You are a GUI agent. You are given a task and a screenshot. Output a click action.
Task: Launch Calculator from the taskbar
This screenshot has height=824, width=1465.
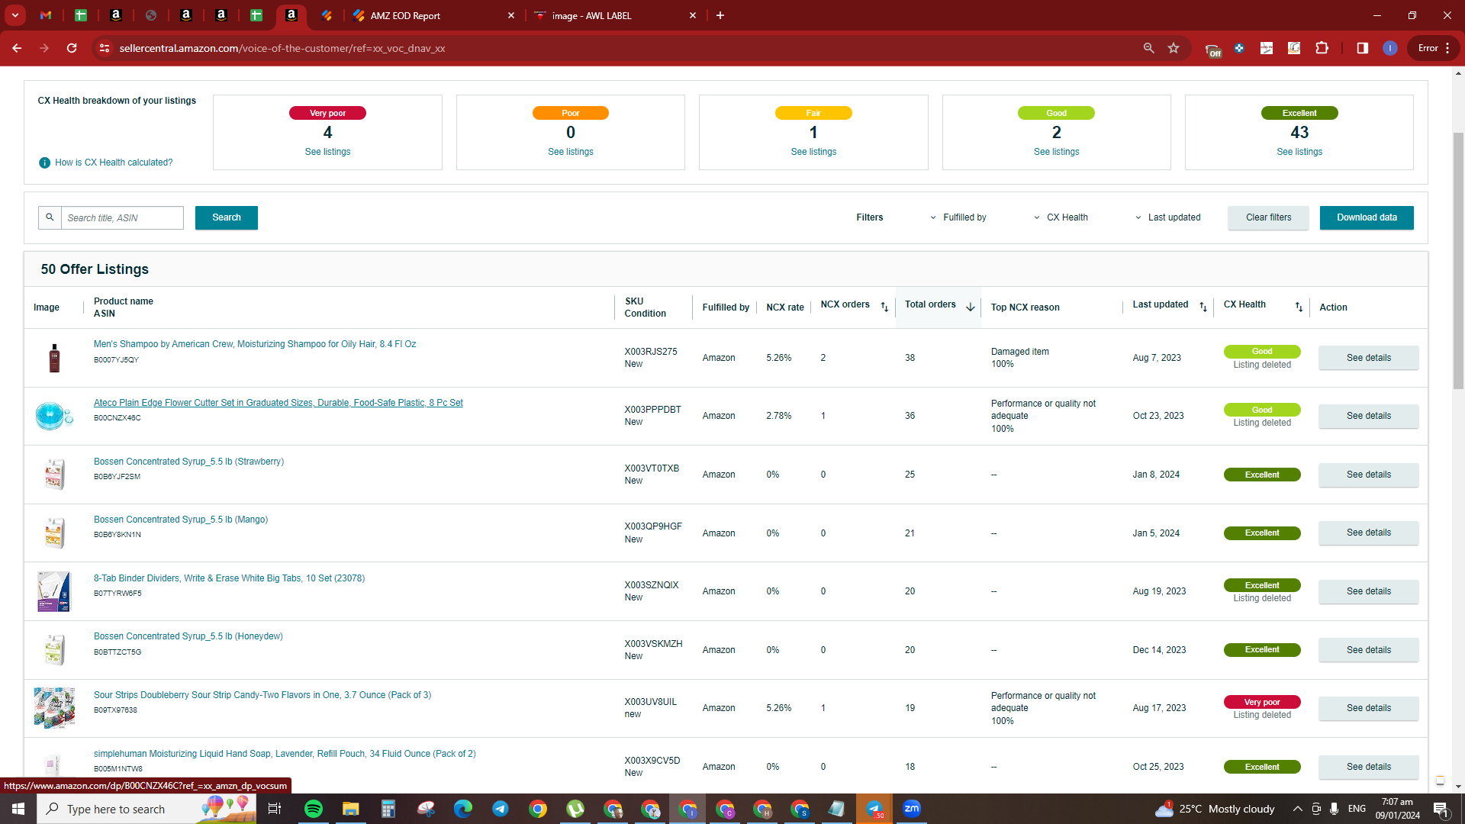pyautogui.click(x=388, y=809)
